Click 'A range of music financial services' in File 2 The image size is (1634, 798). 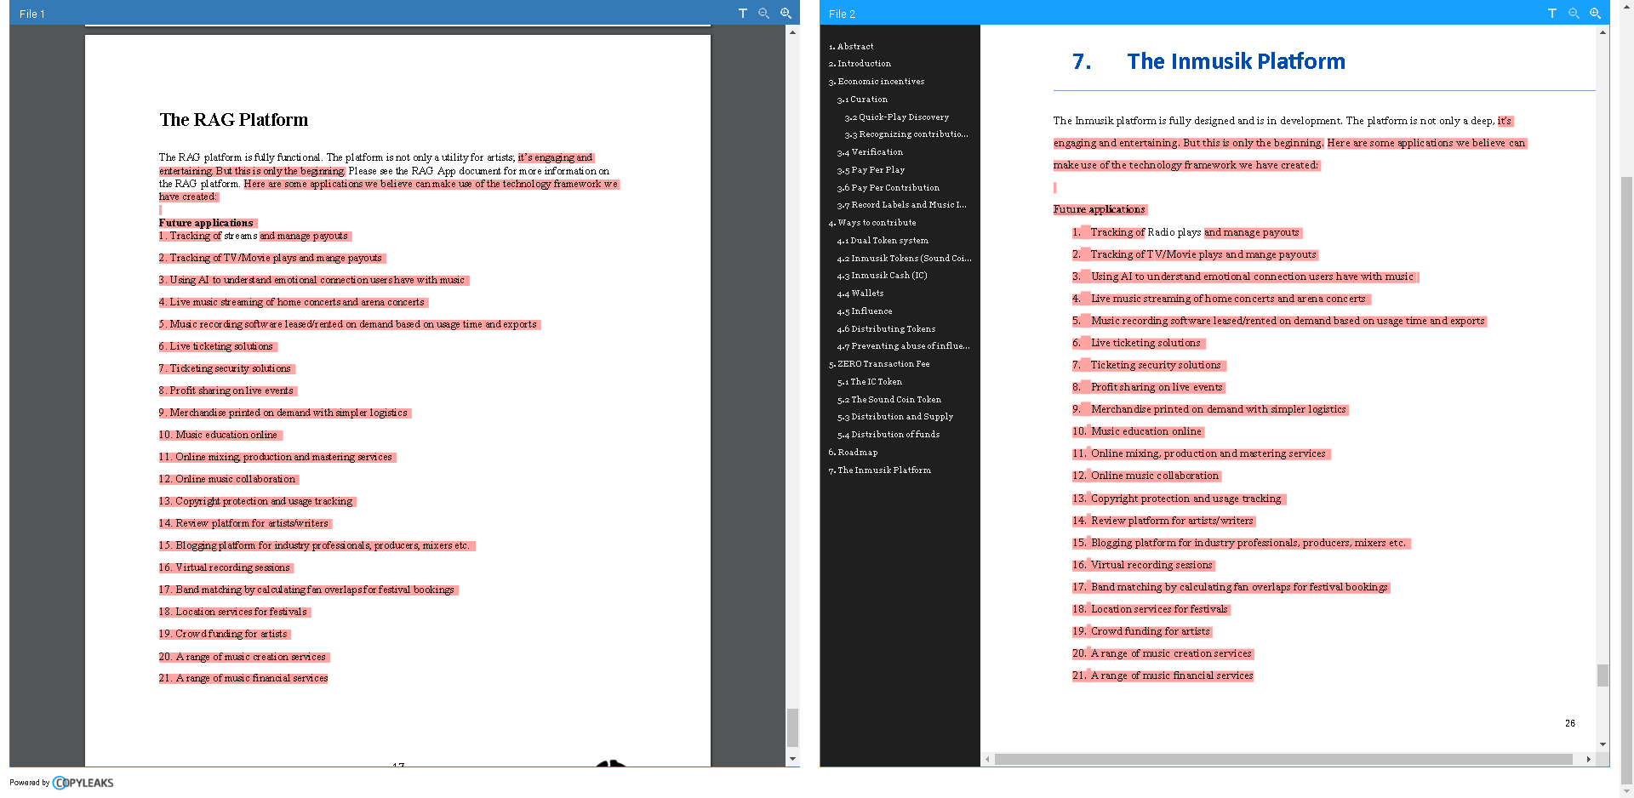pos(1172,675)
